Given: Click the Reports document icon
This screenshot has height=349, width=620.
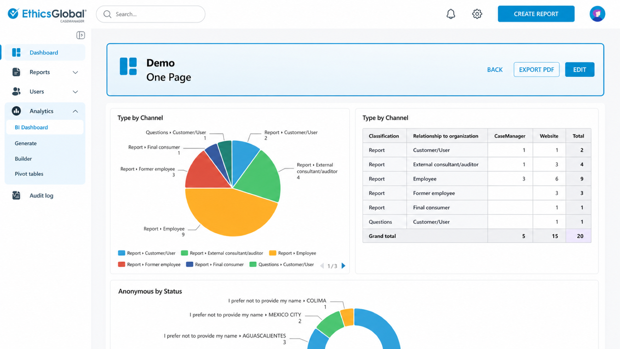Looking at the screenshot, I should tap(16, 72).
